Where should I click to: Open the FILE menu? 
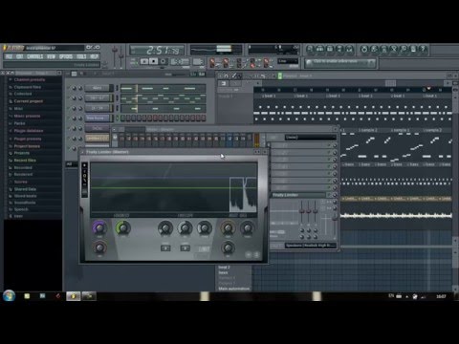pyautogui.click(x=9, y=56)
